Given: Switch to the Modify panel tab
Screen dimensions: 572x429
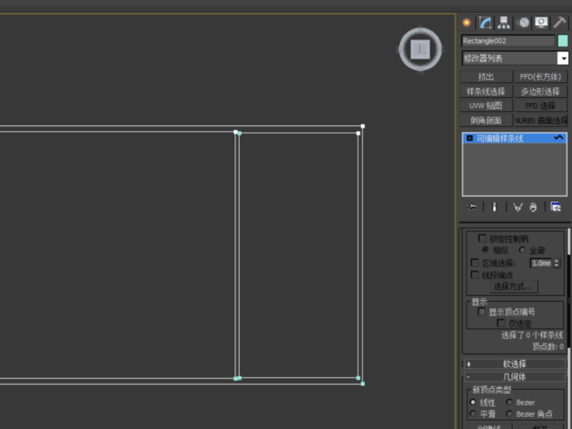Looking at the screenshot, I should (485, 23).
